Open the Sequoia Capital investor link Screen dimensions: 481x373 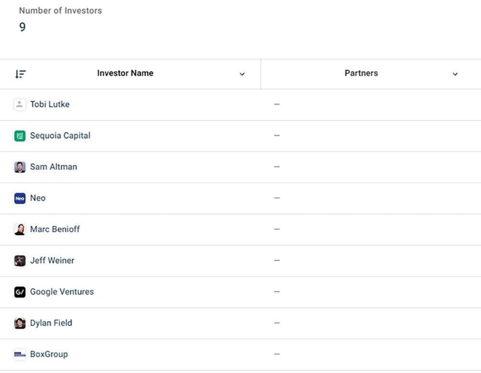[x=60, y=136]
